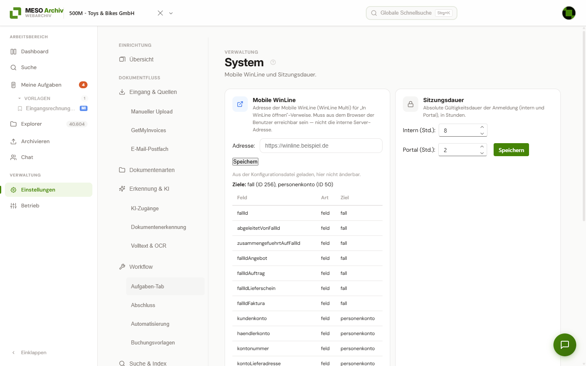Open the user avatar menu
Image resolution: width=586 pixels, height=366 pixels.
pos(569,13)
